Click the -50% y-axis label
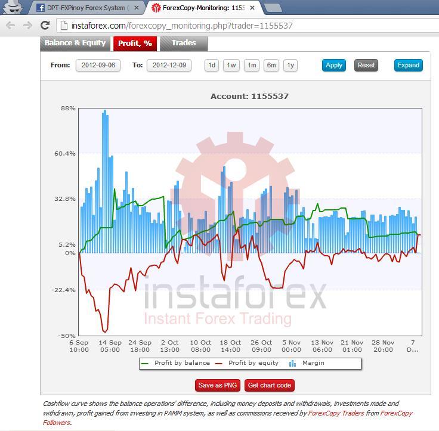The height and width of the screenshot is (431, 439). coord(67,336)
